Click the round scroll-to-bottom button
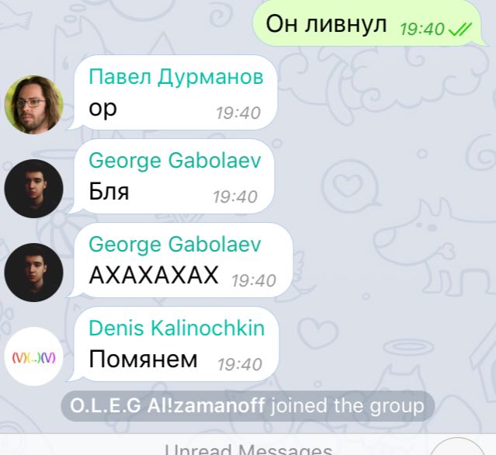Image resolution: width=496 pixels, height=455 pixels. [x=457, y=450]
